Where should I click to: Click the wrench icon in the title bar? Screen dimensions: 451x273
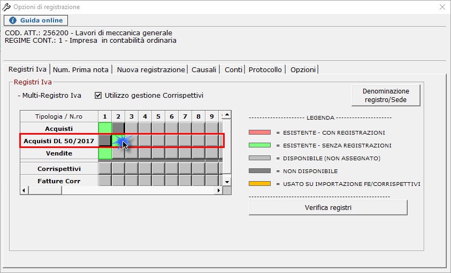(x=6, y=7)
